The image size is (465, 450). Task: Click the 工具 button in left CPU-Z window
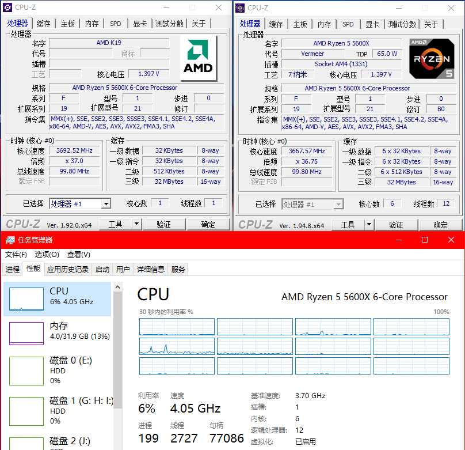tap(116, 224)
